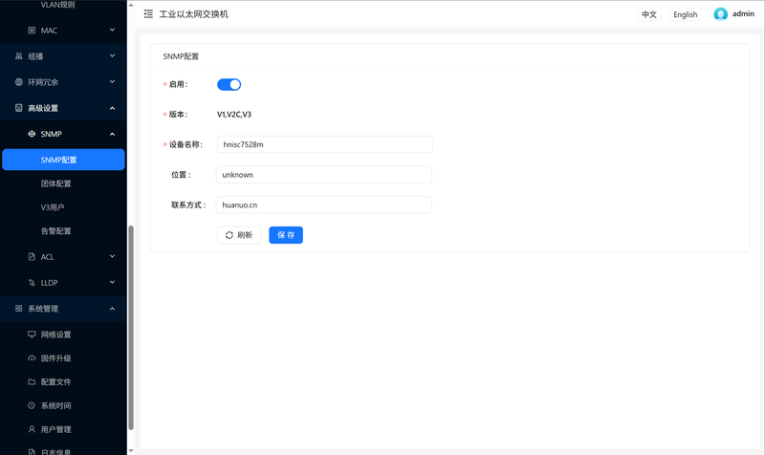Image resolution: width=765 pixels, height=455 pixels.
Task: Click the 配置文件 folder icon
Action: (32, 381)
